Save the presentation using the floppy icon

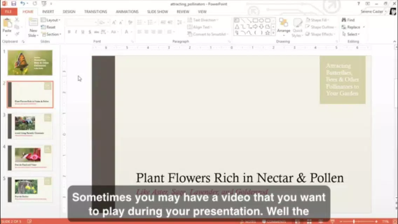coord(14,4)
